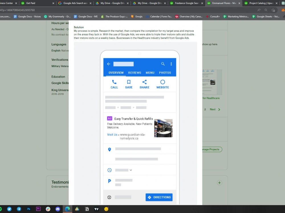Switch to Freelance Google Search browser tab
285x213 pixels.
pos(186,3)
